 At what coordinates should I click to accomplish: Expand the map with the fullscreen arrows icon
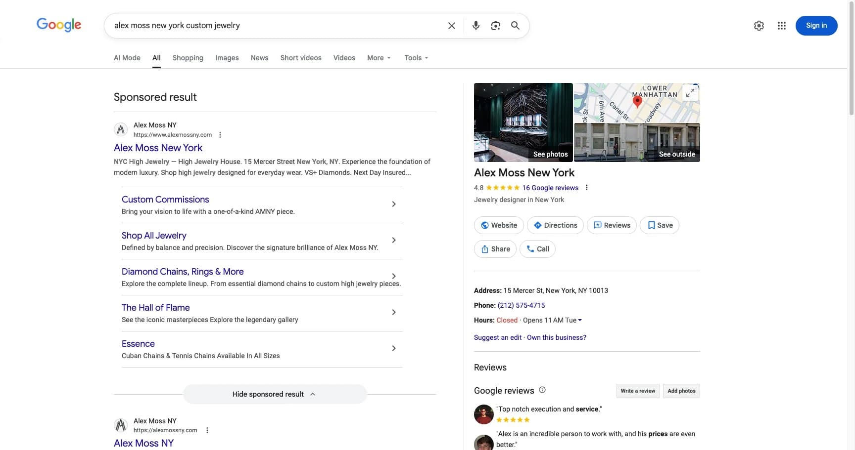(690, 92)
